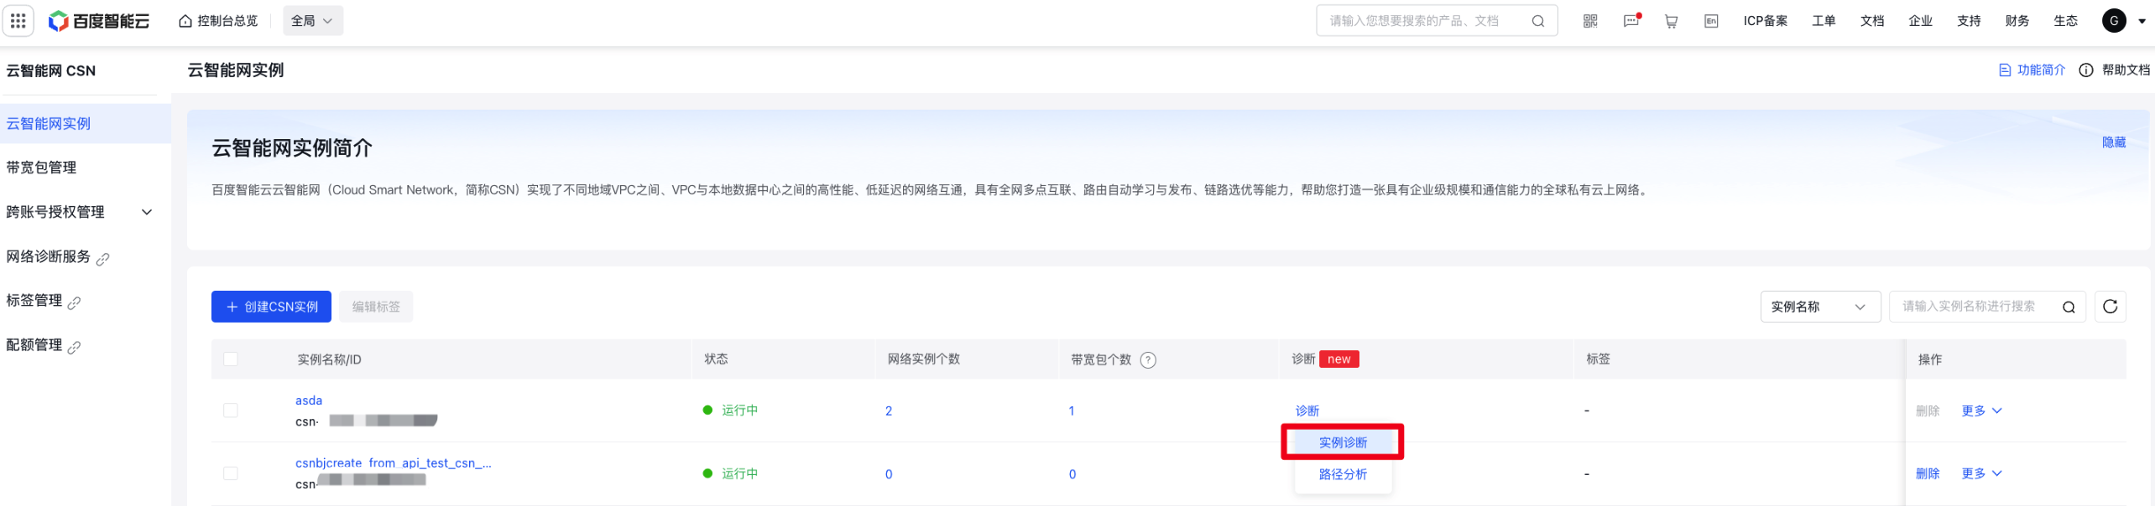
Task: Select 实例诊断 from diagnosis menu
Action: click(1343, 442)
